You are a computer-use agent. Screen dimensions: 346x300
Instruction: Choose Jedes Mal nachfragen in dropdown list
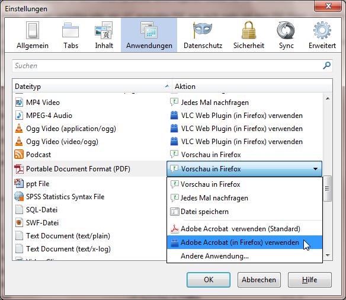pos(245,198)
